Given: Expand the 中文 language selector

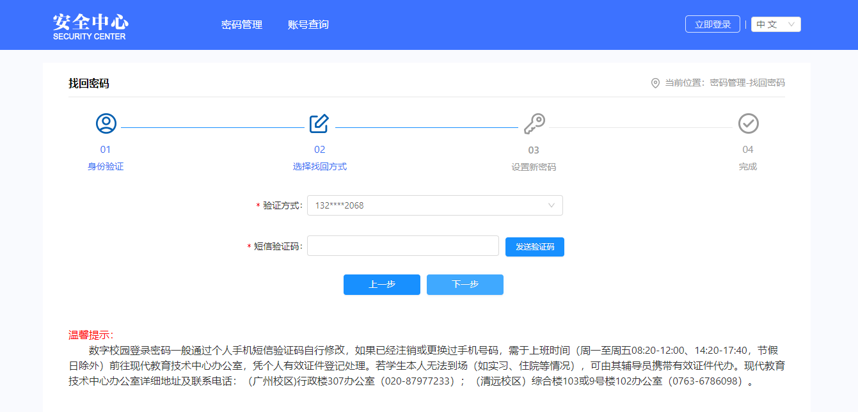Looking at the screenshot, I should point(775,24).
